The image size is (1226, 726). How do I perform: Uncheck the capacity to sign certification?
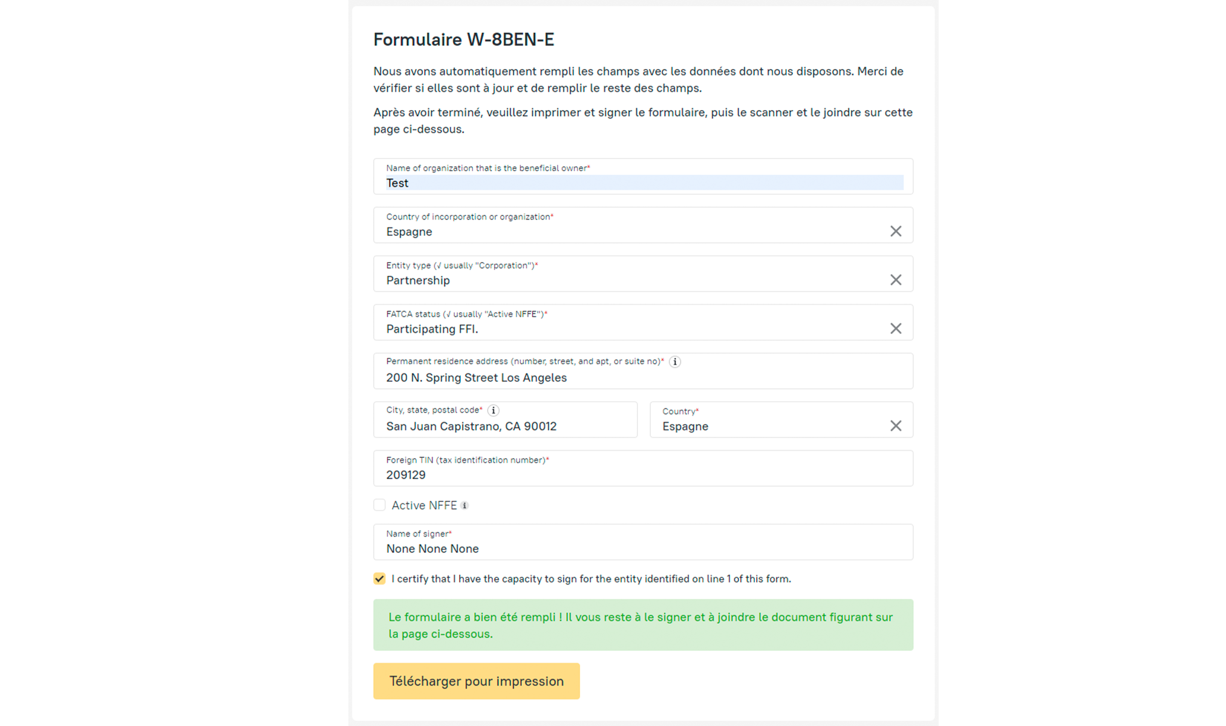[379, 579]
